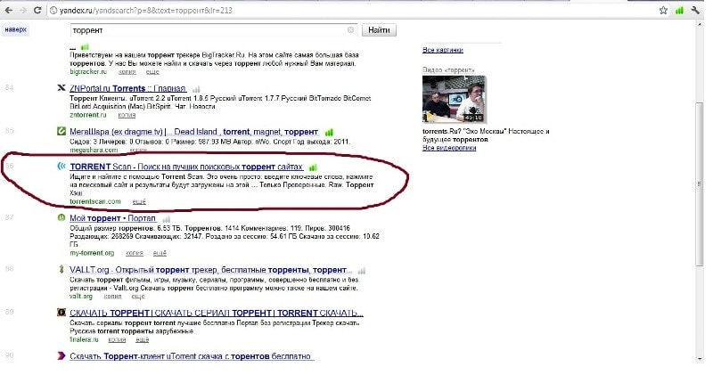Click the browser address bar

[350, 10]
